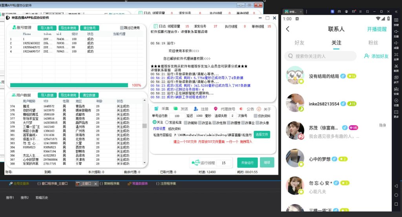Image resolution: width=402 pixels, height=217 pixels.
Task: Click the 搜索你关注的人 search field
Action: tap(321, 56)
